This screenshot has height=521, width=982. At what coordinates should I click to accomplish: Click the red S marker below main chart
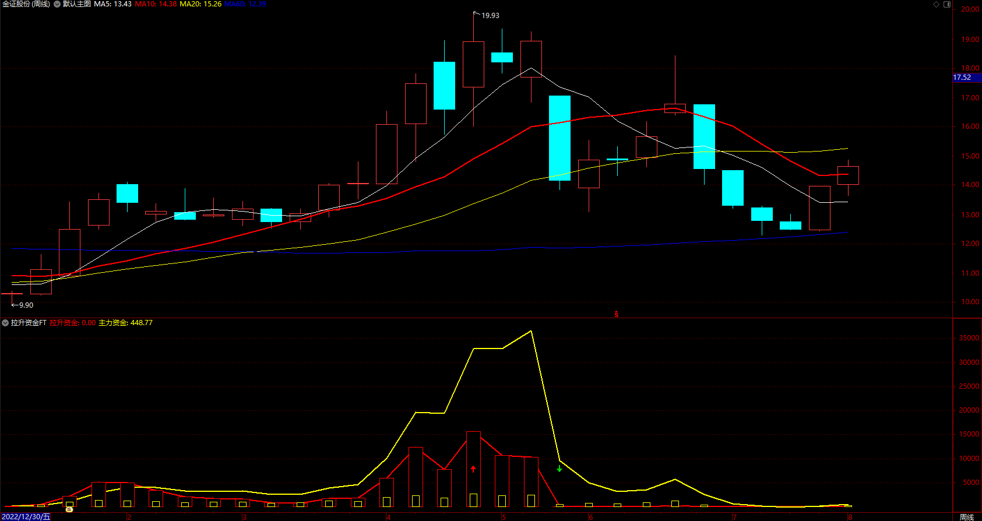coord(617,314)
